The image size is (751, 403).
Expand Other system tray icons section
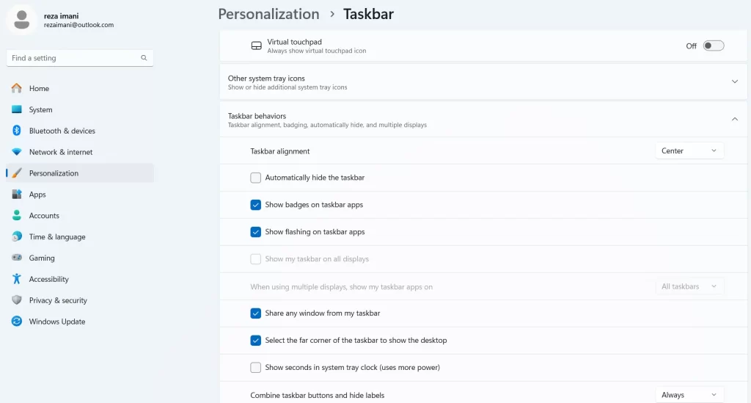483,82
